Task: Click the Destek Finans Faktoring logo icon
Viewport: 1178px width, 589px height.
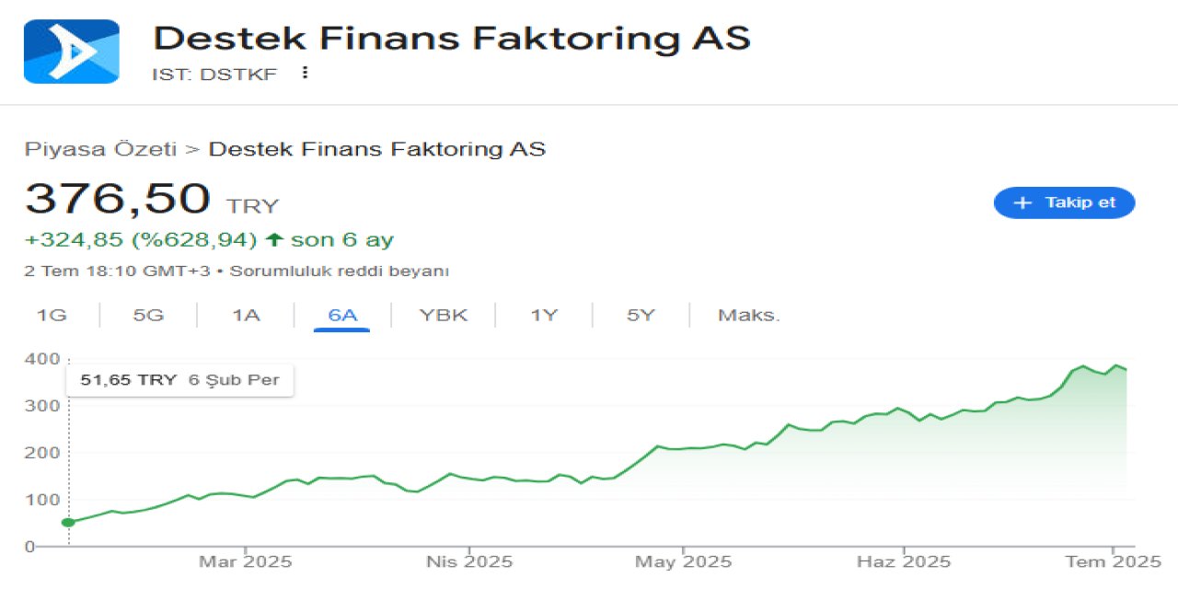Action: click(71, 52)
